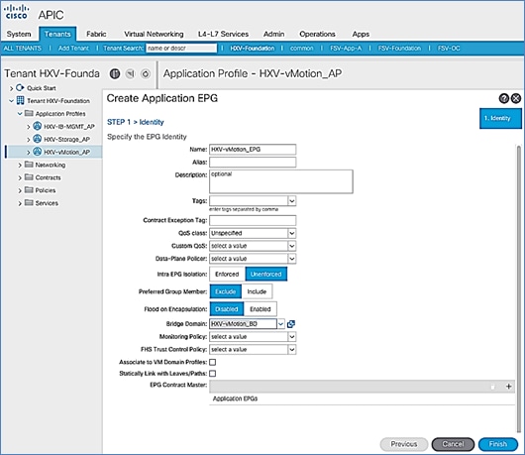Open the QoS class dropdown

pos(292,233)
